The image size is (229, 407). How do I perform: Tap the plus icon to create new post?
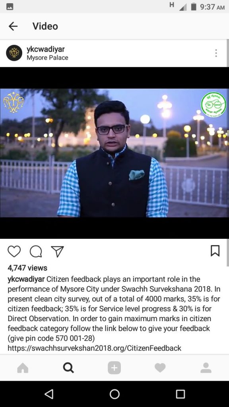tap(114, 368)
